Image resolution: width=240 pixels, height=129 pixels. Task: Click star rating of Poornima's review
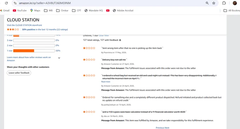[89, 48]
